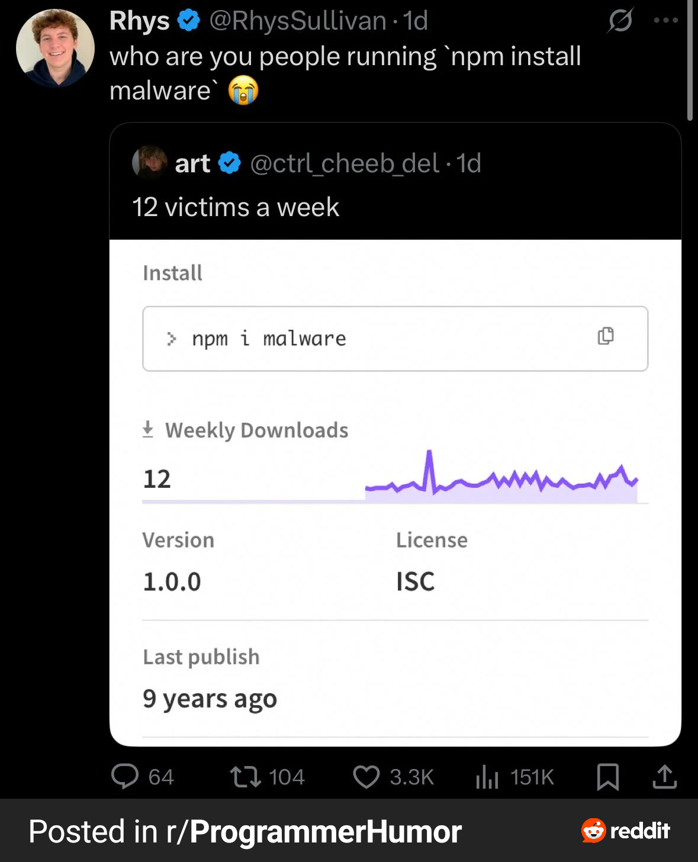Click the scrollbar at right edge
This screenshot has width=698, height=862.
690,59
